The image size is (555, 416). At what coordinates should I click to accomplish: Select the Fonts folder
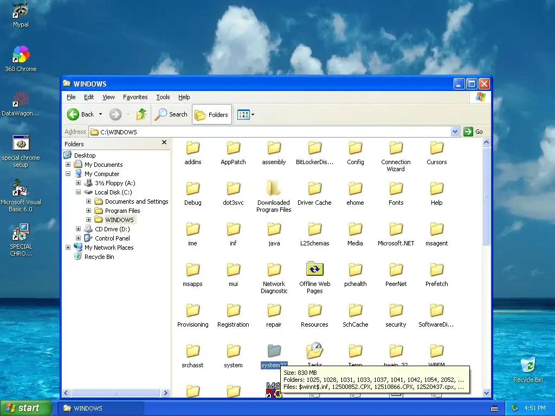click(x=396, y=194)
